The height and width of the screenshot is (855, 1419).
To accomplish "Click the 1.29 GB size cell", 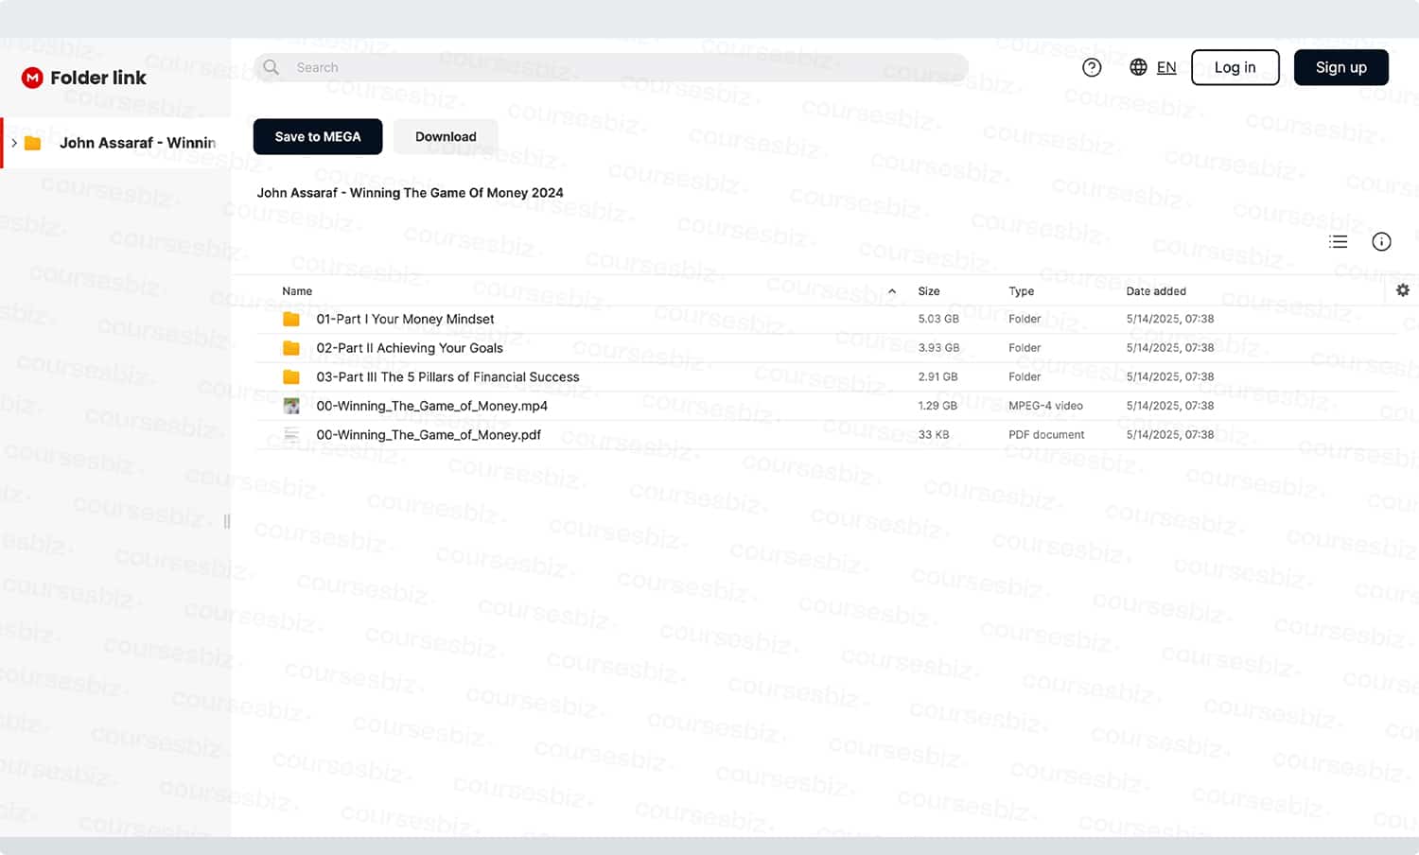I will coord(937,406).
